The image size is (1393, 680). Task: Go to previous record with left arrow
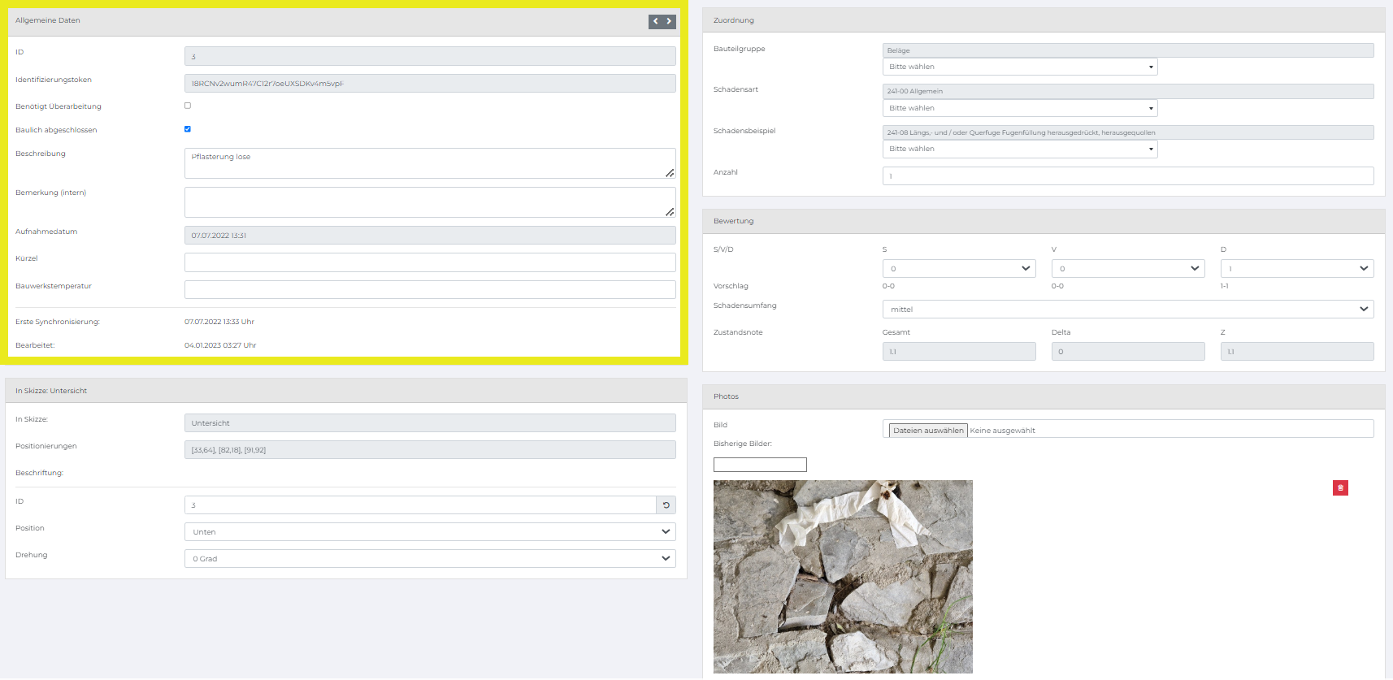click(656, 21)
